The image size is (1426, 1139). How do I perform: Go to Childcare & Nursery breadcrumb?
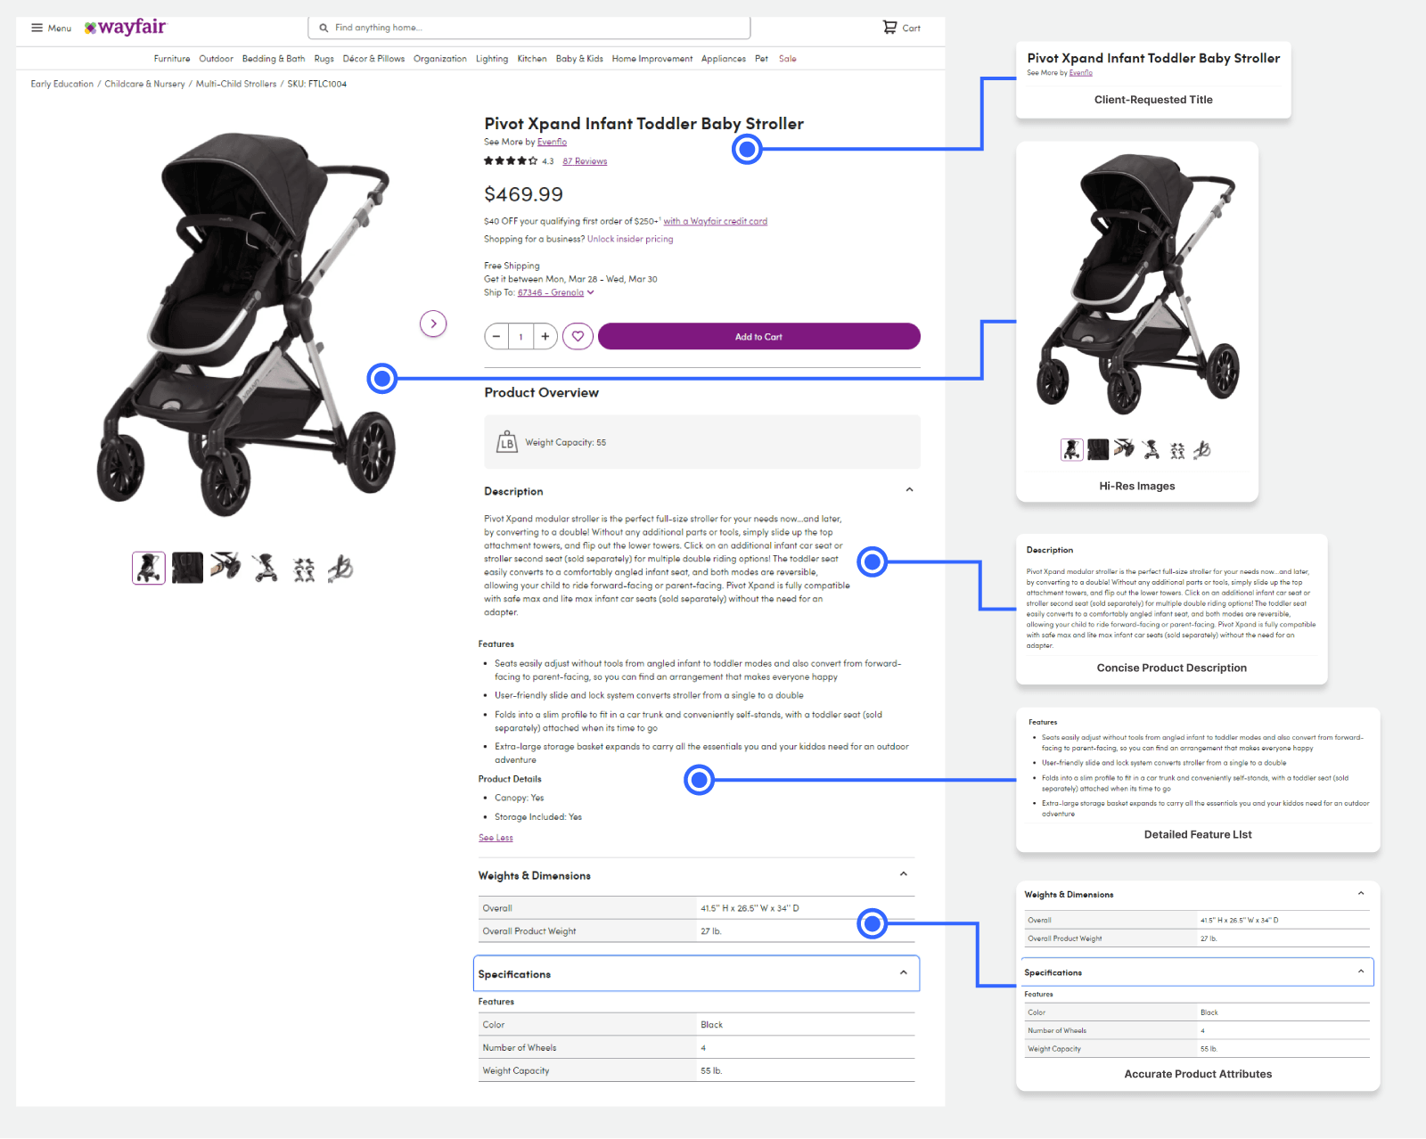(x=144, y=84)
